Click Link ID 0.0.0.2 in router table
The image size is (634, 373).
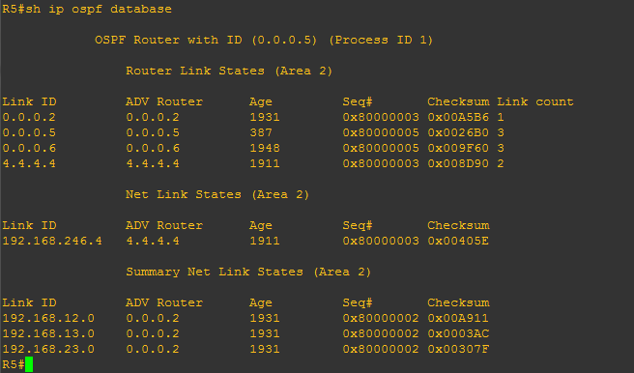(29, 117)
